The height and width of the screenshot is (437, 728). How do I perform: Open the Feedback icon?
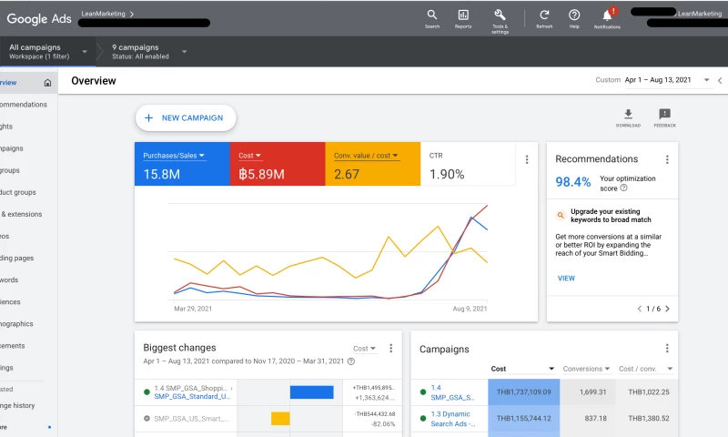pos(664,114)
